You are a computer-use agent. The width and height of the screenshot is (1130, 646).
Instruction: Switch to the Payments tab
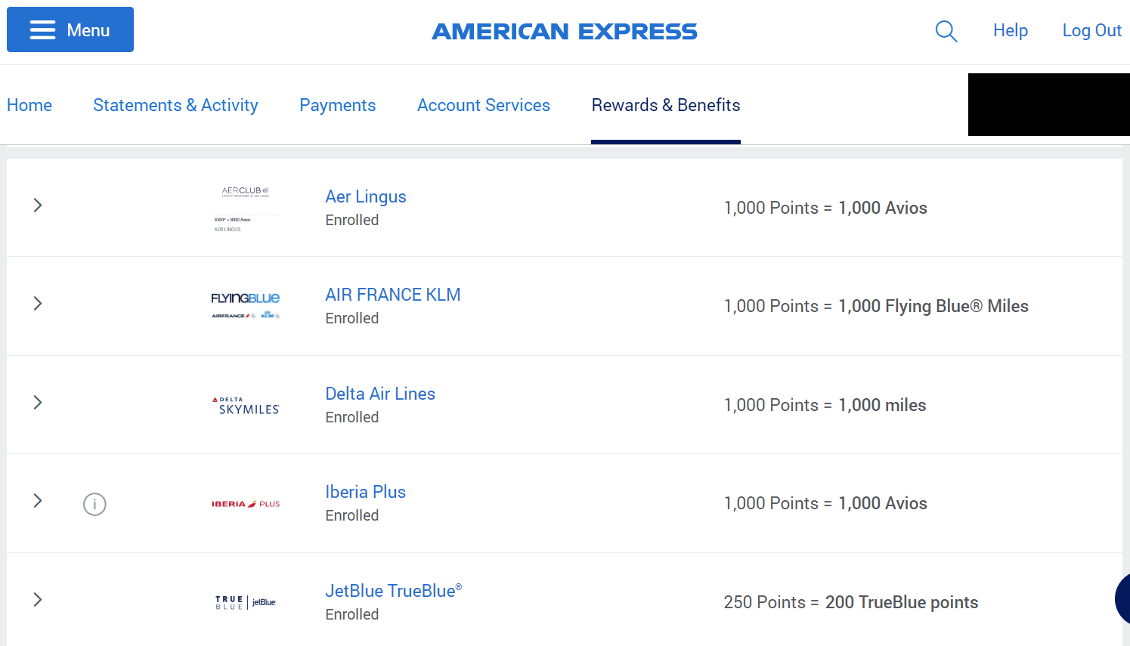point(337,105)
